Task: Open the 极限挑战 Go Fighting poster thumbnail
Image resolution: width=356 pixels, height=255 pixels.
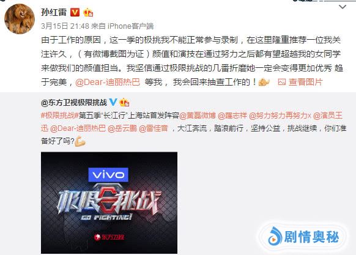Action: click(x=109, y=203)
